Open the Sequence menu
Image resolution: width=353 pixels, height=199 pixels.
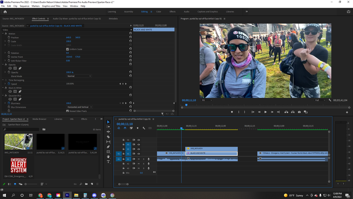[x=24, y=6]
